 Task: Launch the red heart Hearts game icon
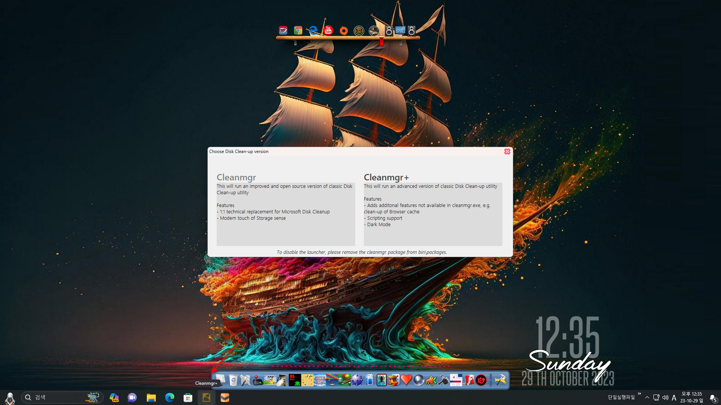(406, 380)
